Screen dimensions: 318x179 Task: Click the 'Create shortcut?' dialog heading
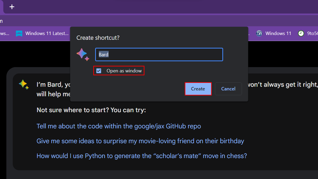click(98, 38)
